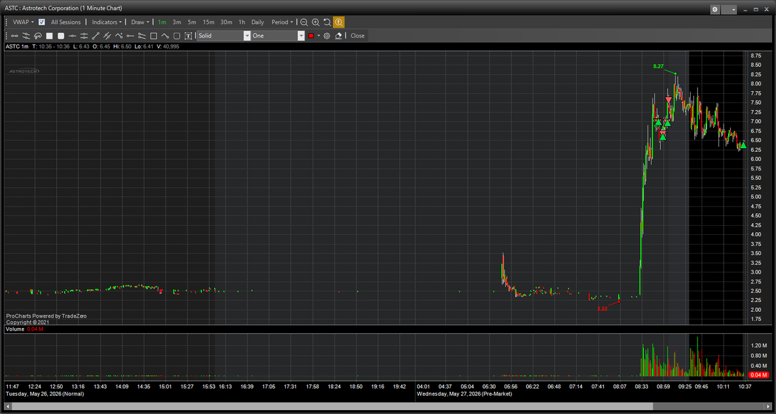Select the filled square shape tool
Image resolution: width=776 pixels, height=414 pixels.
[x=49, y=36]
